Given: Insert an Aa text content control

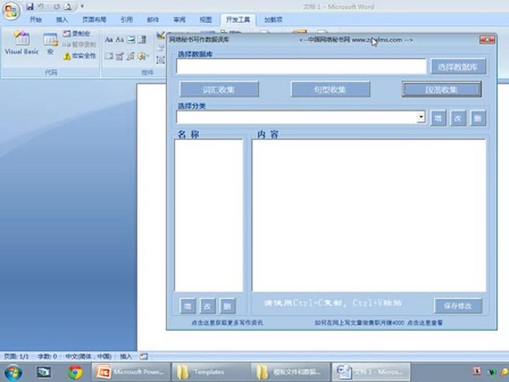Looking at the screenshot, I should coord(109,39).
